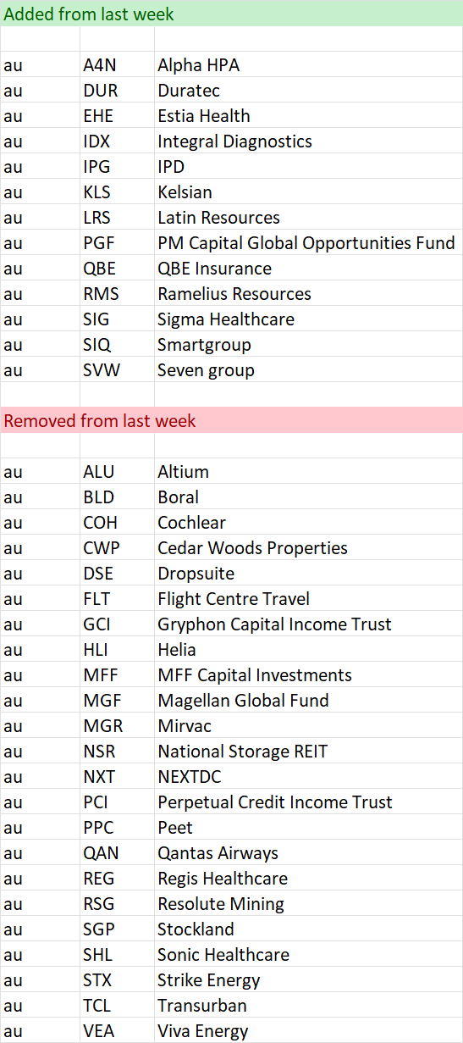
Task: Click the Gryphon Capital Income Trust cell
Action: [x=308, y=624]
